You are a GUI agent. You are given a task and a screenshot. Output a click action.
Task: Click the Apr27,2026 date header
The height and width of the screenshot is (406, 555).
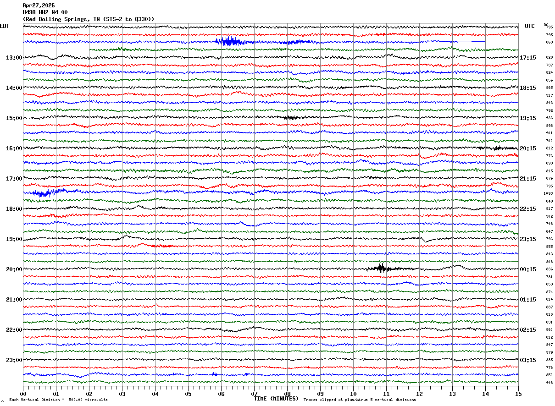(39, 5)
